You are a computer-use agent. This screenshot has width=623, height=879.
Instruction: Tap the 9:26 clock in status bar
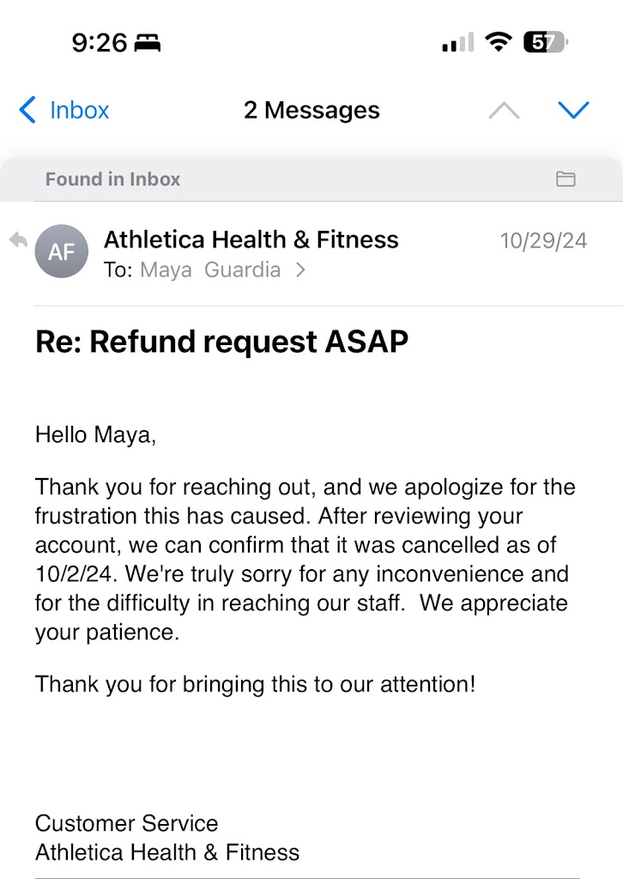99,42
